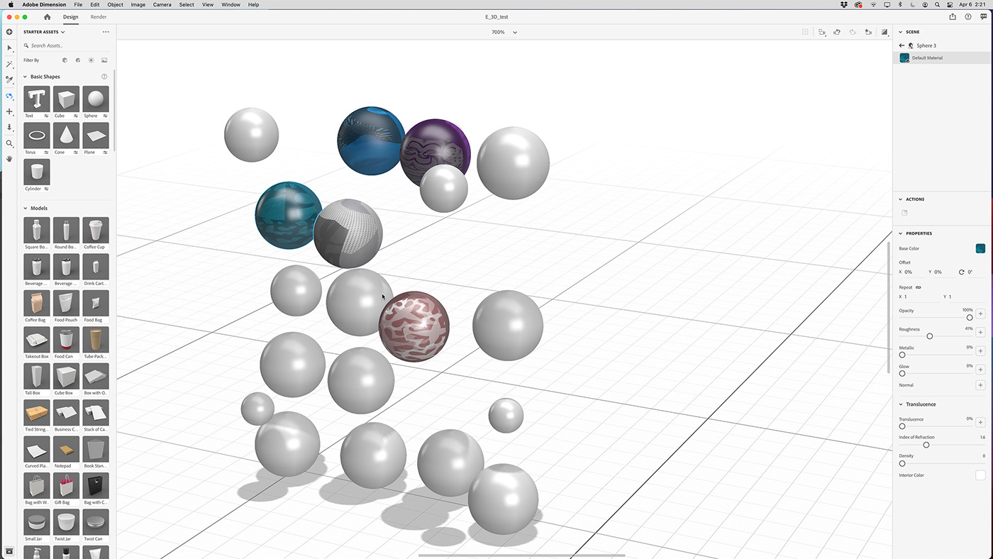Open the help question mark icon

tap(968, 17)
